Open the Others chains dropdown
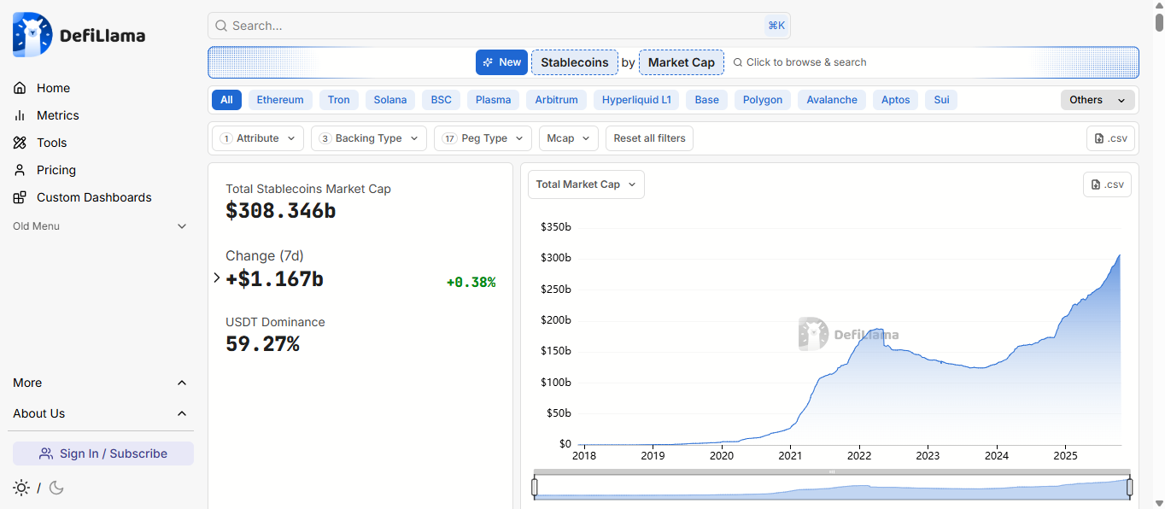The image size is (1165, 509). pyautogui.click(x=1097, y=100)
